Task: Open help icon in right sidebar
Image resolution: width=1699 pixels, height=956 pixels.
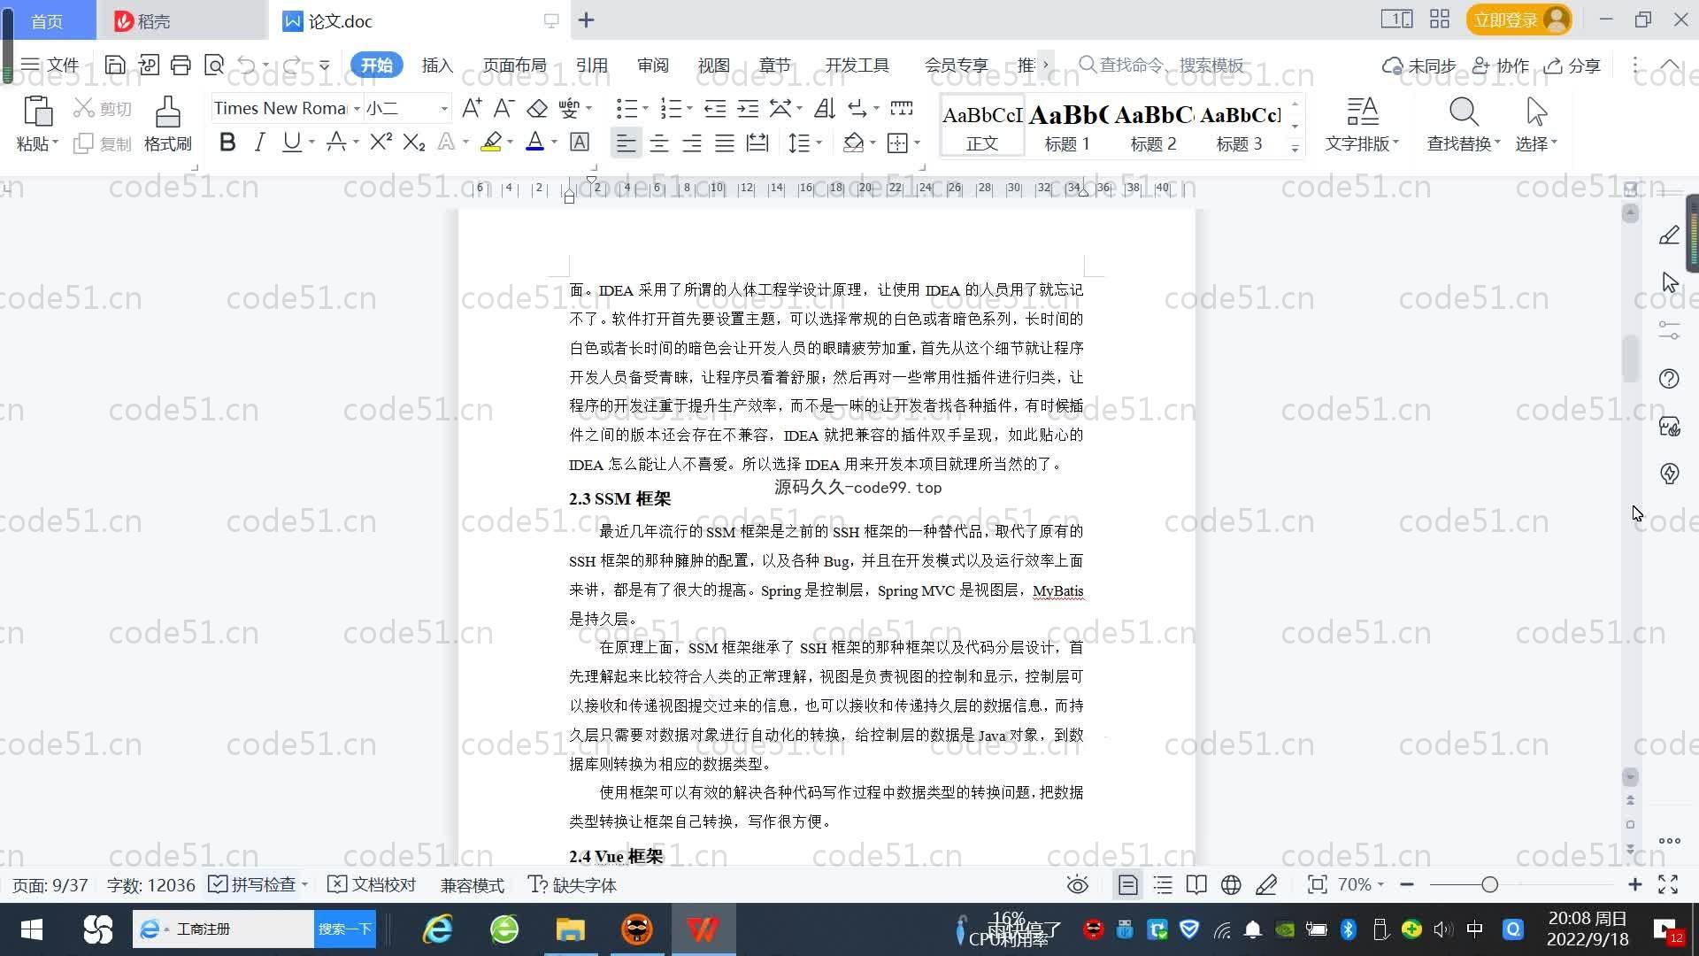Action: tap(1669, 379)
